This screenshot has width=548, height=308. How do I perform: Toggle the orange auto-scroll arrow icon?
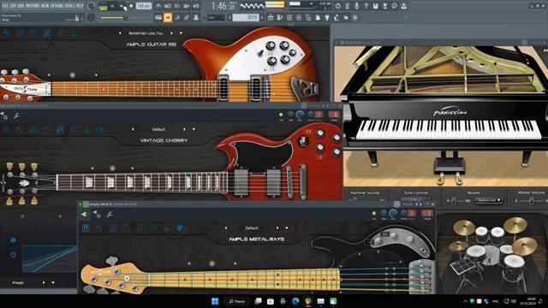(168, 17)
